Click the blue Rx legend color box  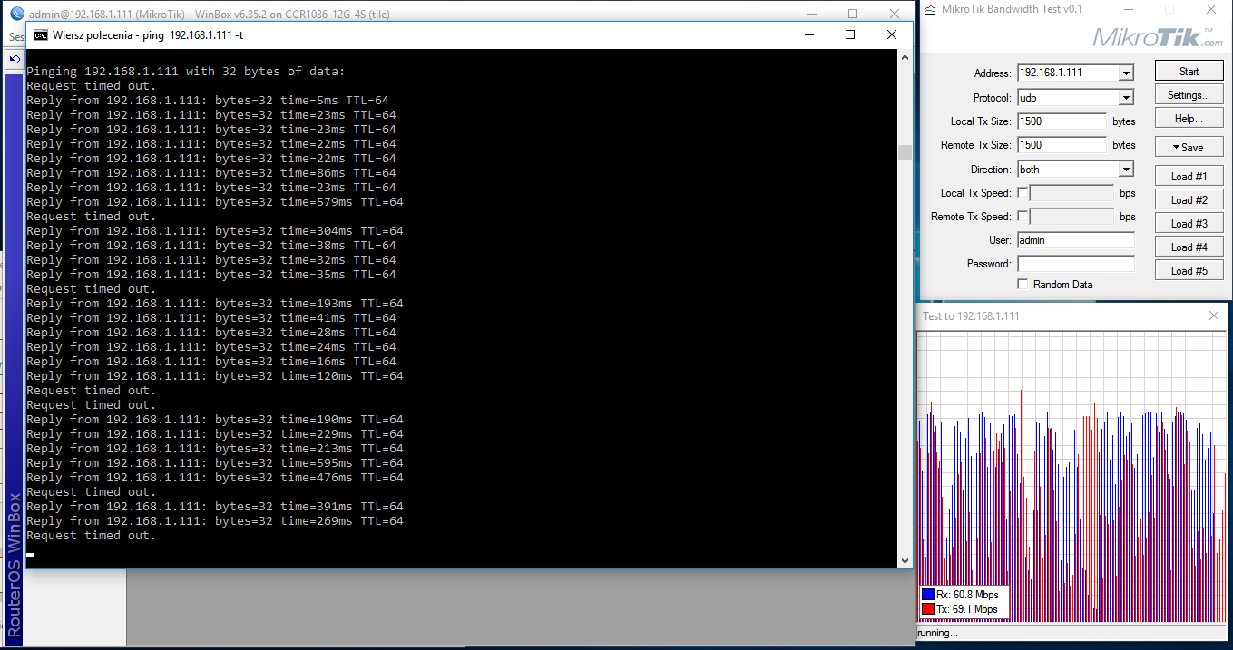(927, 595)
